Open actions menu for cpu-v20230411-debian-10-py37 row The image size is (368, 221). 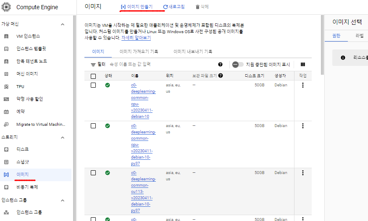pyautogui.click(x=303, y=126)
